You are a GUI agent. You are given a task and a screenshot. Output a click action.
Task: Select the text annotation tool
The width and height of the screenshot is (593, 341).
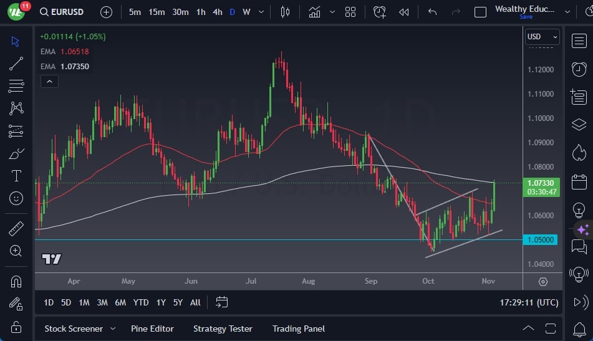pyautogui.click(x=16, y=176)
